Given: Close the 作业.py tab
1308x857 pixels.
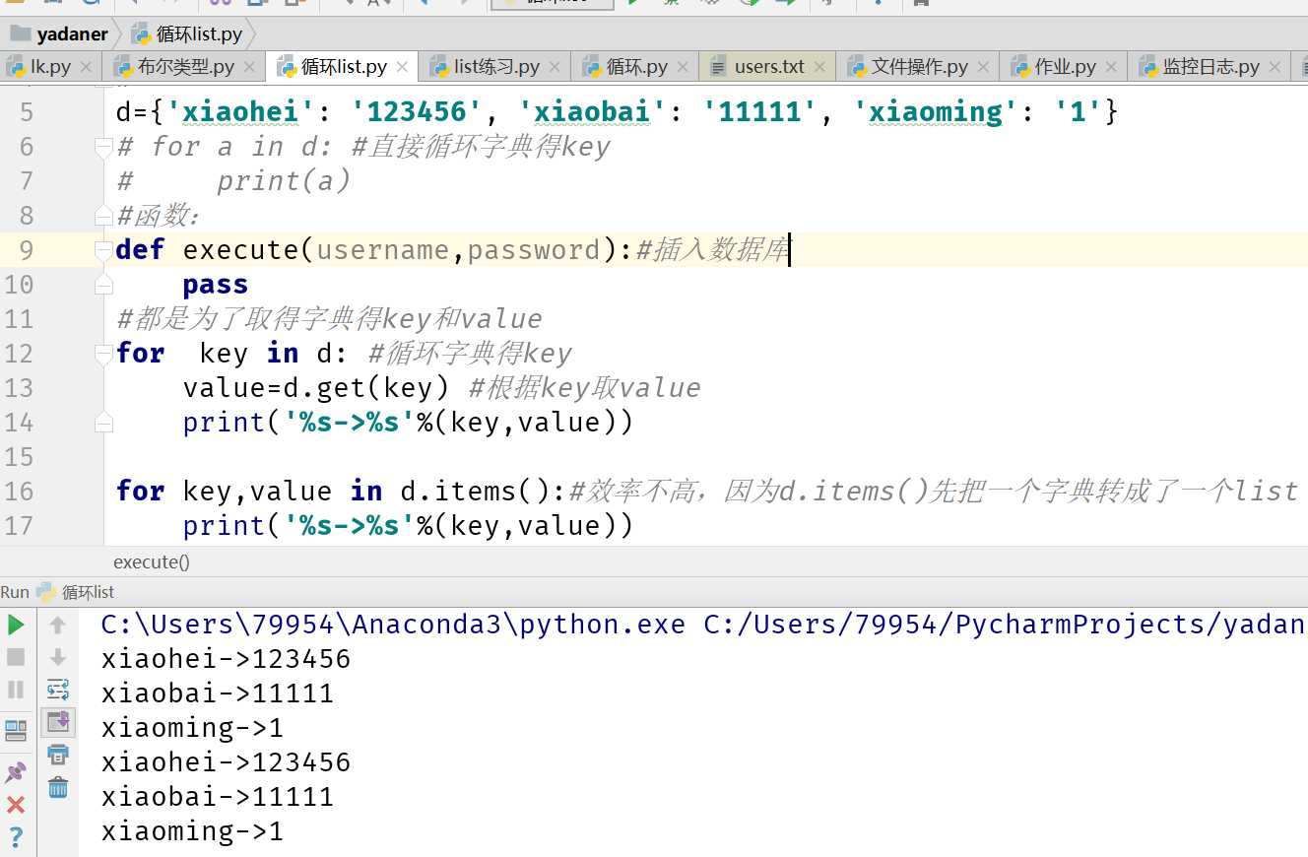Looking at the screenshot, I should (x=1111, y=67).
